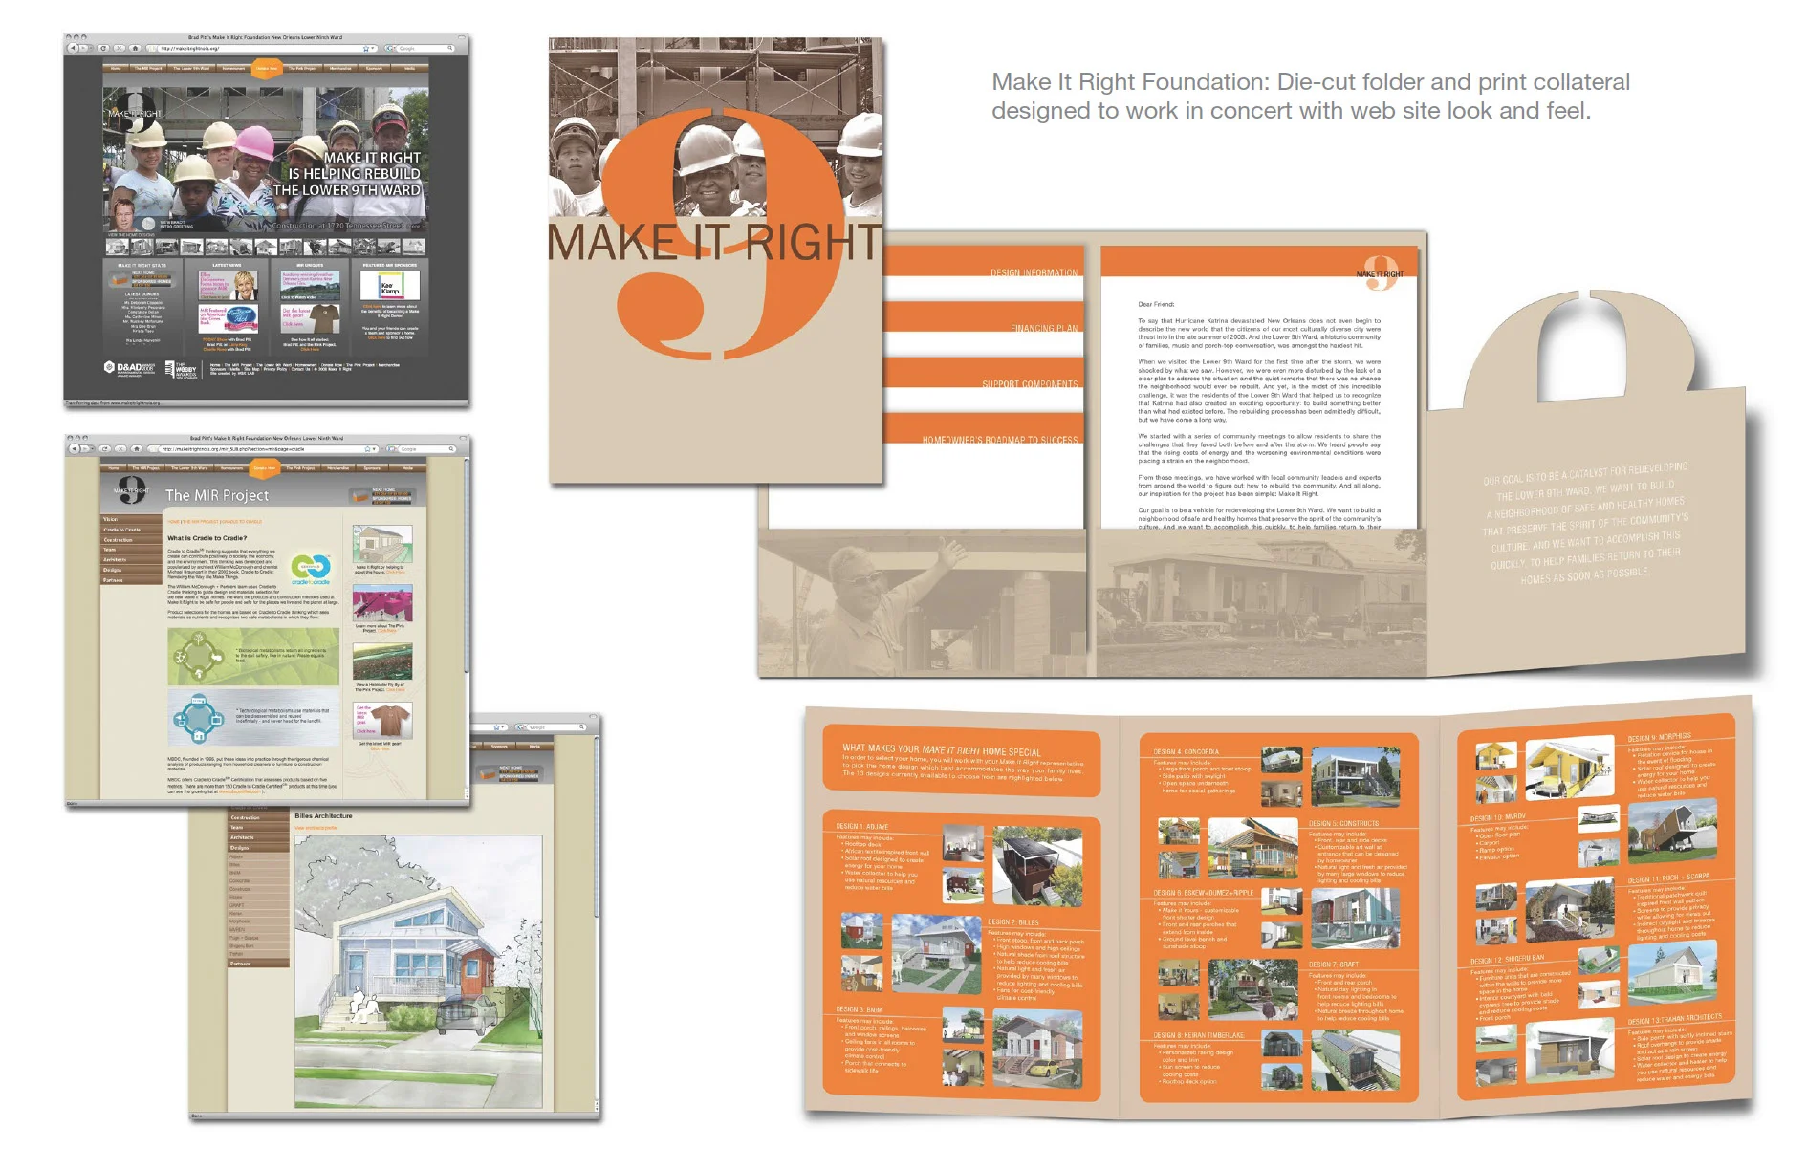This screenshot has height=1149, width=1807.
Task: Click first home design thumbnail in strip
Action: tap(117, 247)
